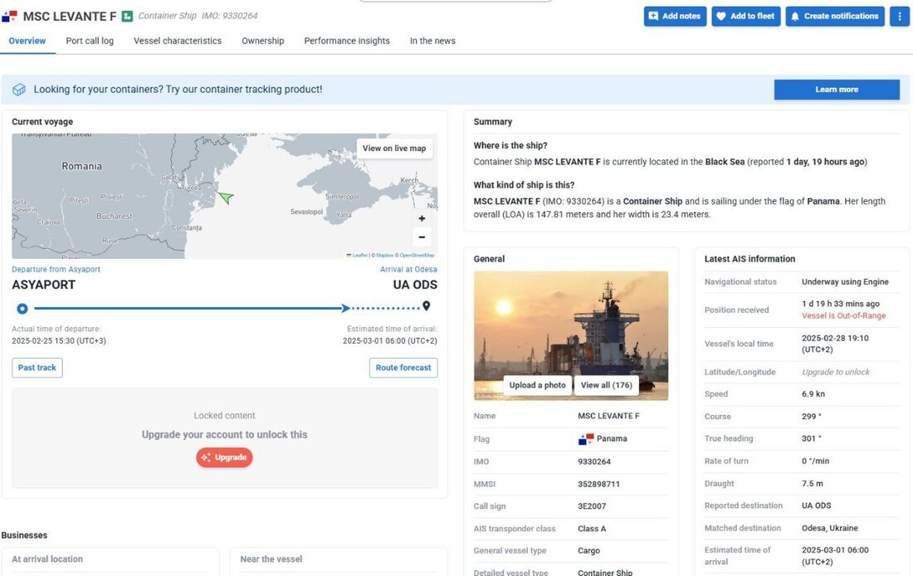This screenshot has height=576, width=913.
Task: Click the speed value 6.9 kn
Action: tap(813, 393)
